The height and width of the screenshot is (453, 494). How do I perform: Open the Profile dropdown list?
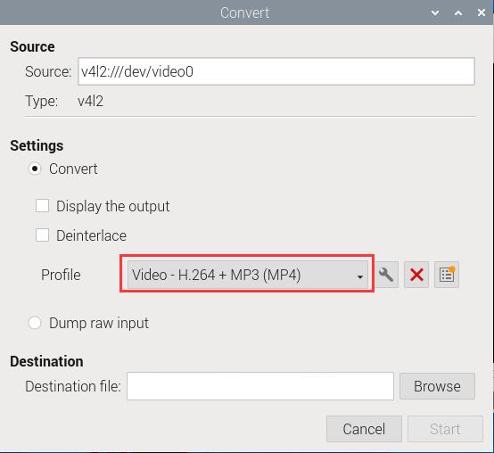248,275
